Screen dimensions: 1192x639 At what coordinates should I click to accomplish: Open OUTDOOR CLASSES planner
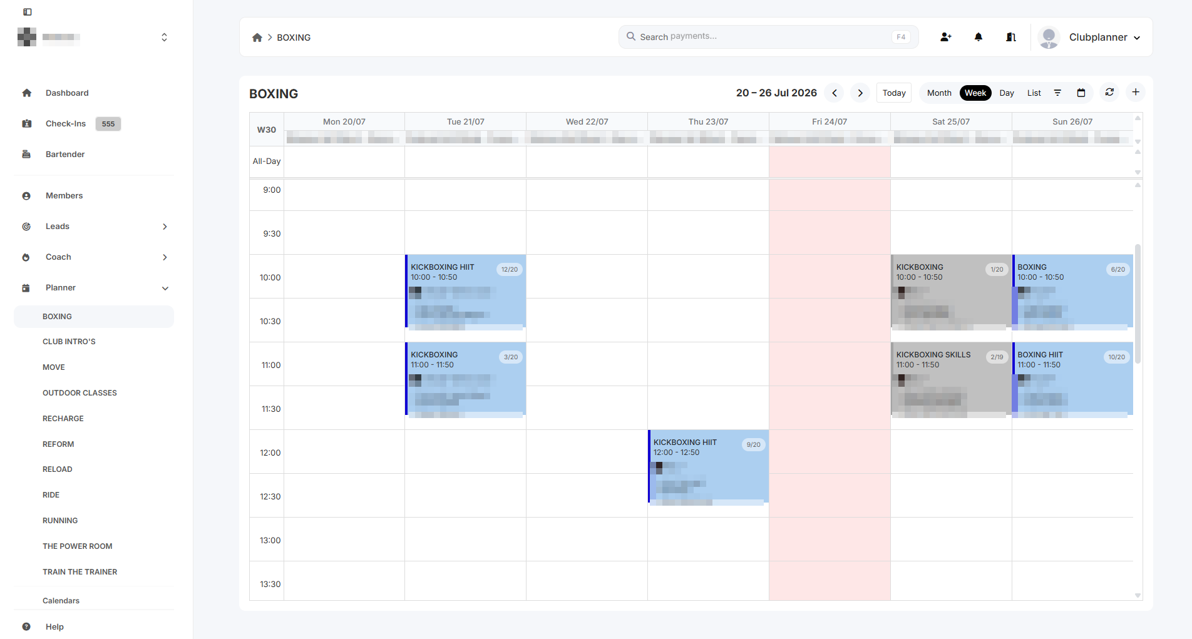click(x=80, y=393)
